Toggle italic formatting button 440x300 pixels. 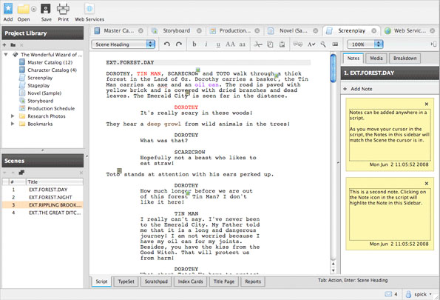(x=206, y=44)
